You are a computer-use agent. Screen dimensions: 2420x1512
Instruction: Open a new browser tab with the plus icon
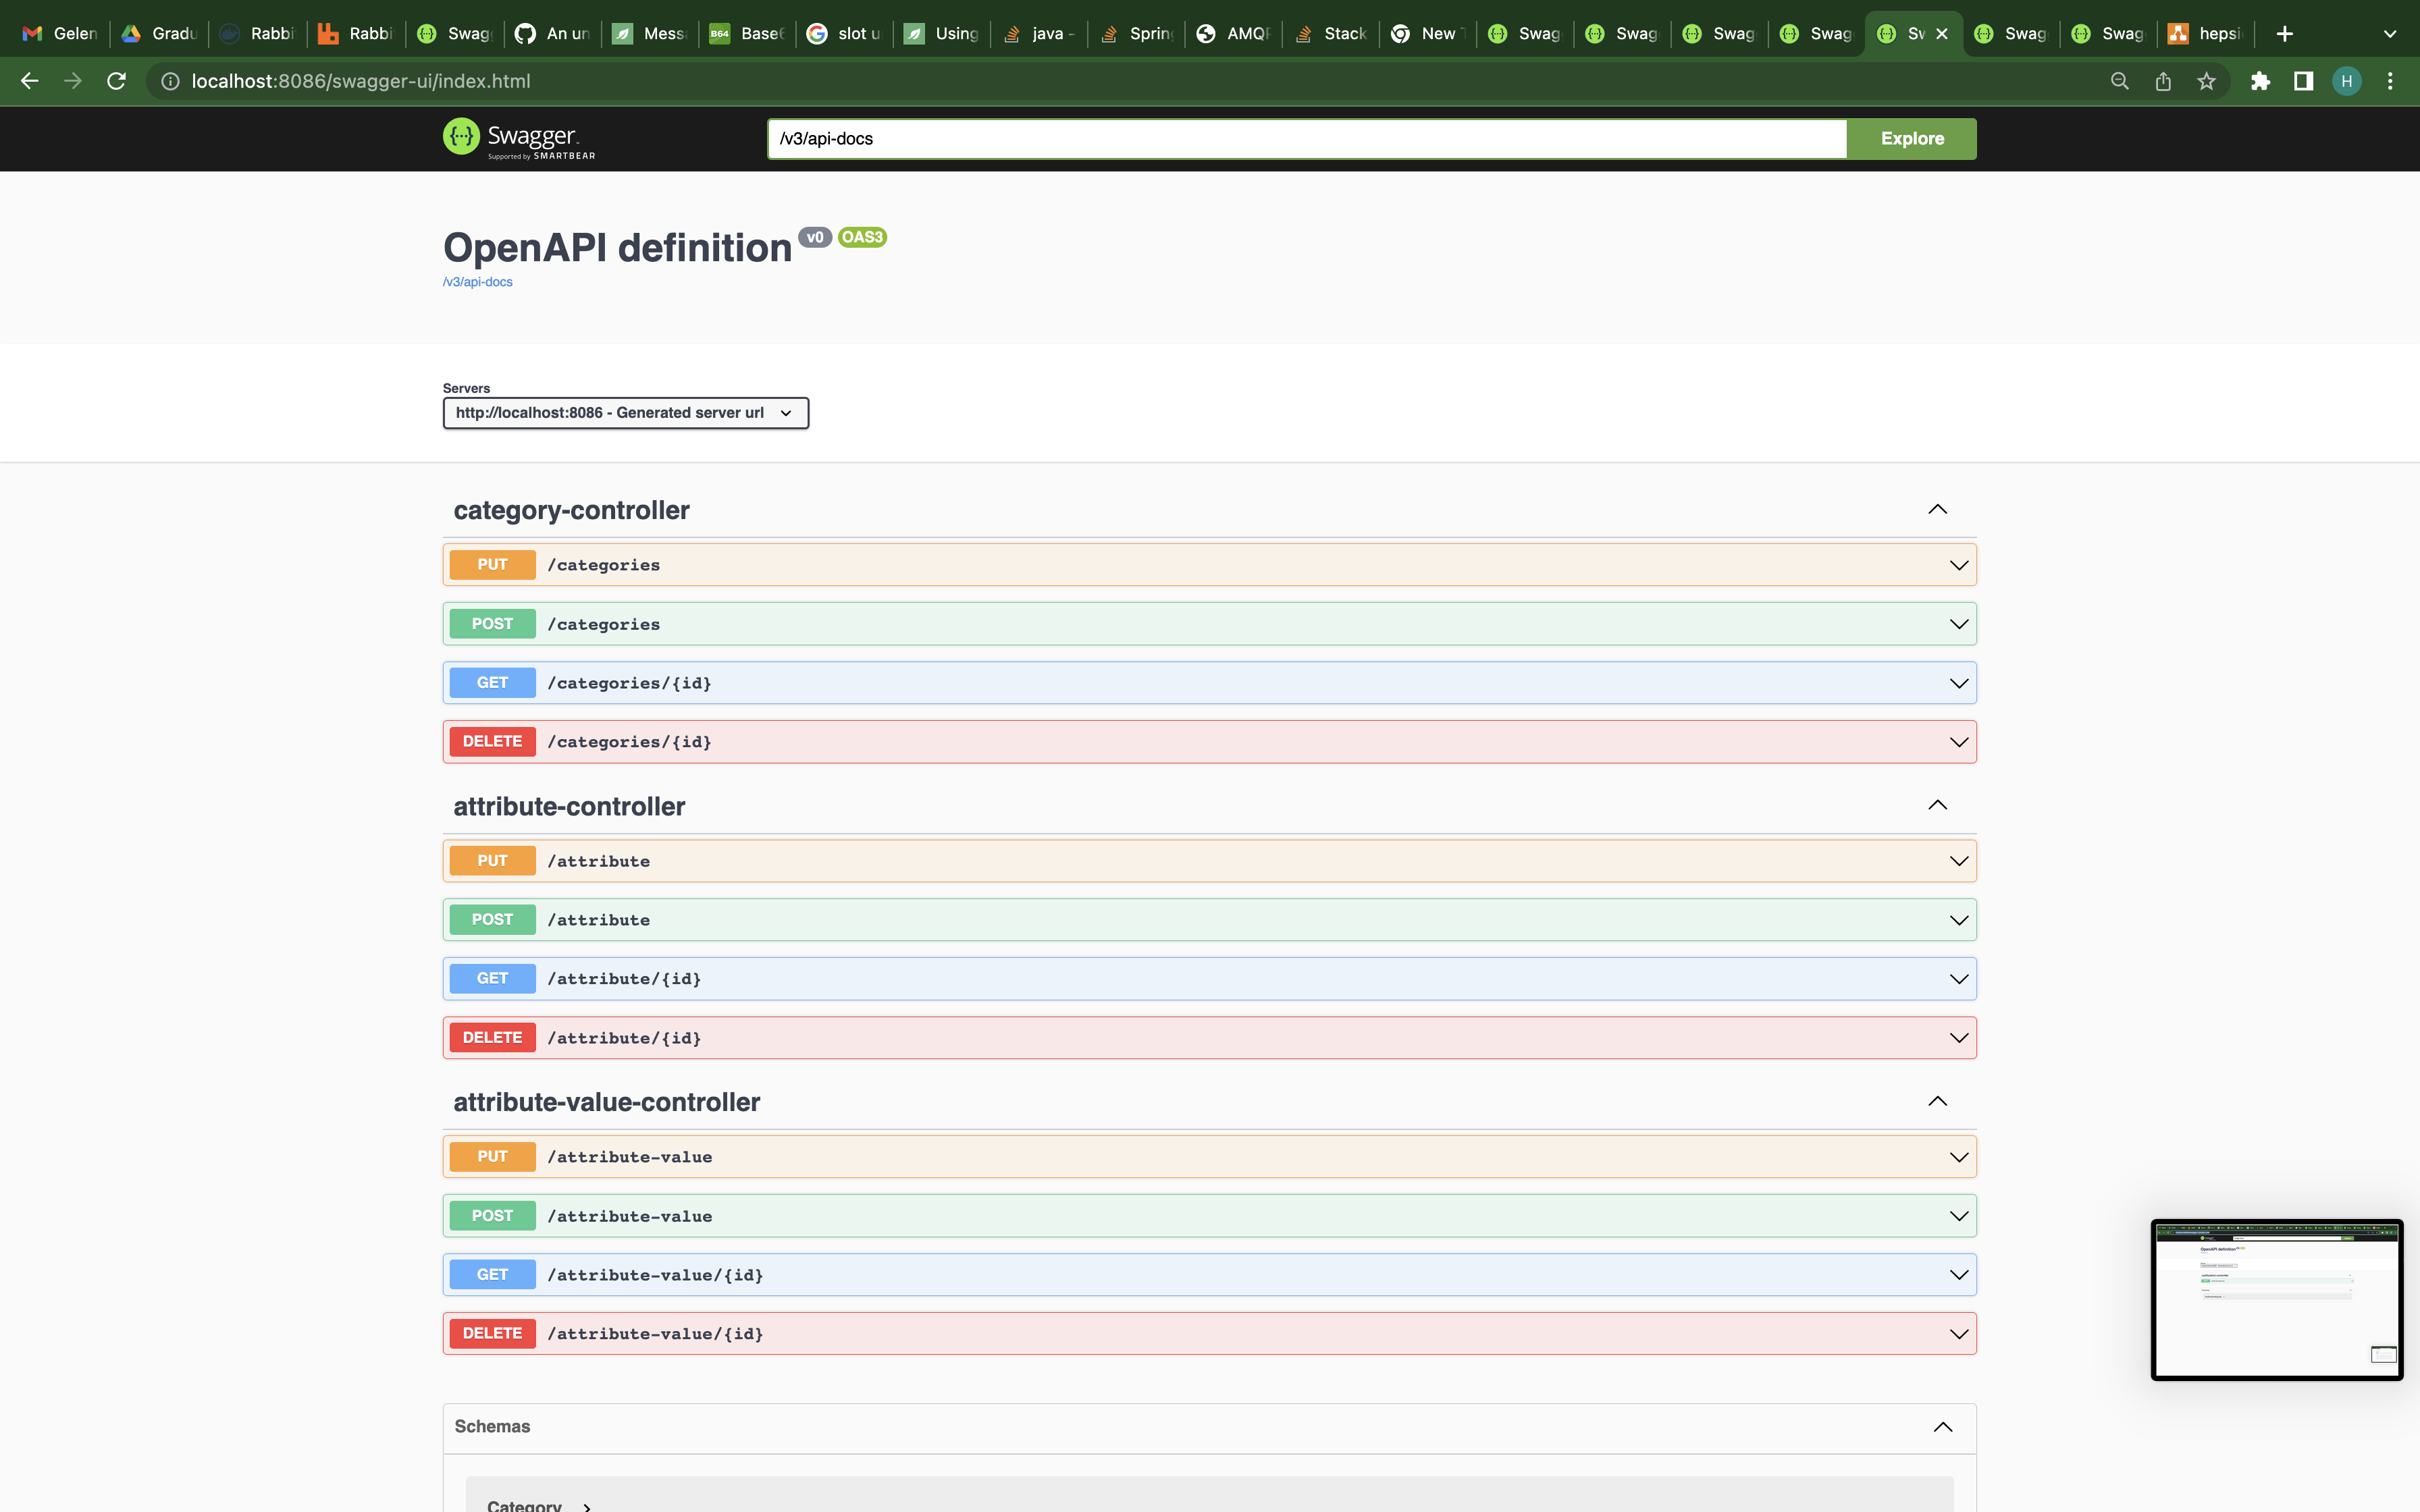click(2285, 33)
